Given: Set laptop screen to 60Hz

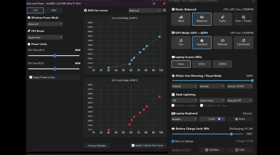Looking at the screenshot, I should point(202,64).
